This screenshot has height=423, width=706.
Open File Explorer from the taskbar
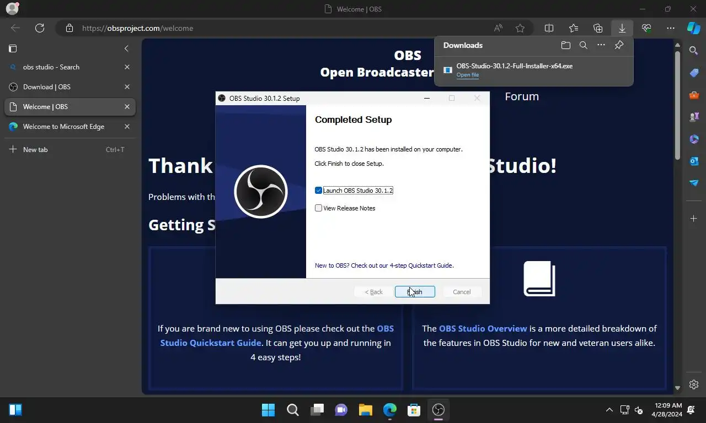click(x=366, y=410)
